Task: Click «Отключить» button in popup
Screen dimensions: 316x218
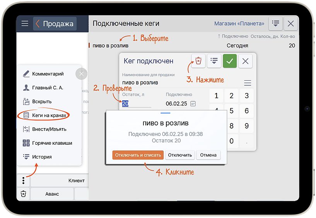Action: tap(180, 155)
